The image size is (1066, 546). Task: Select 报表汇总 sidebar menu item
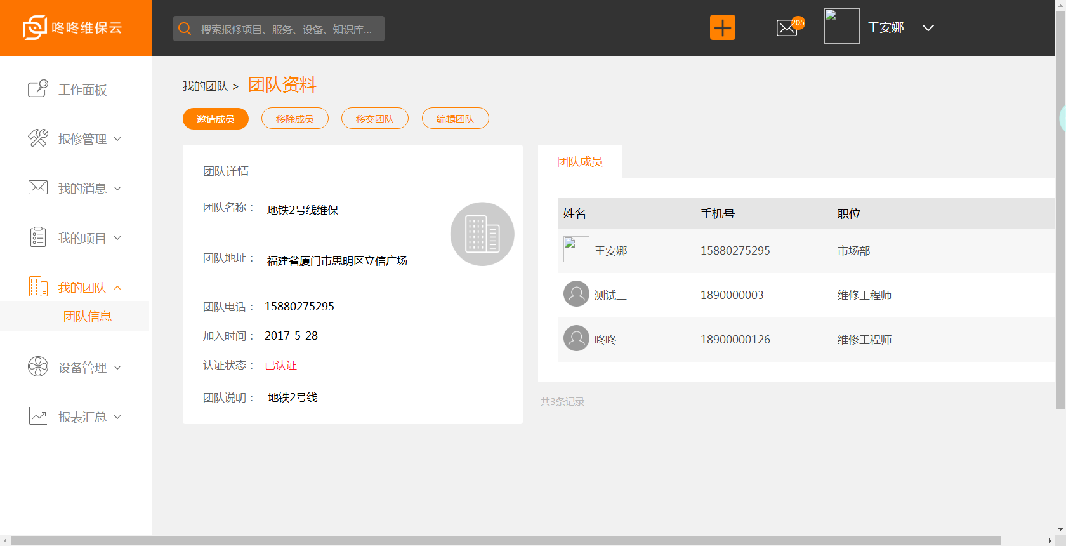click(82, 417)
